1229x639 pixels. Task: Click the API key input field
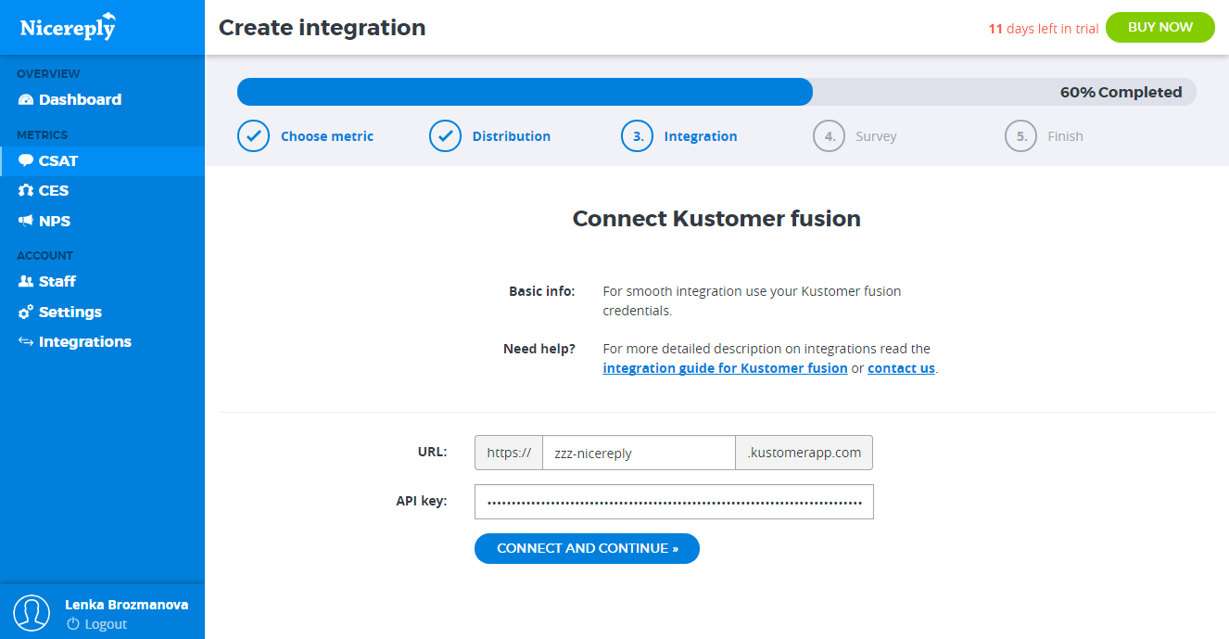[x=674, y=502]
